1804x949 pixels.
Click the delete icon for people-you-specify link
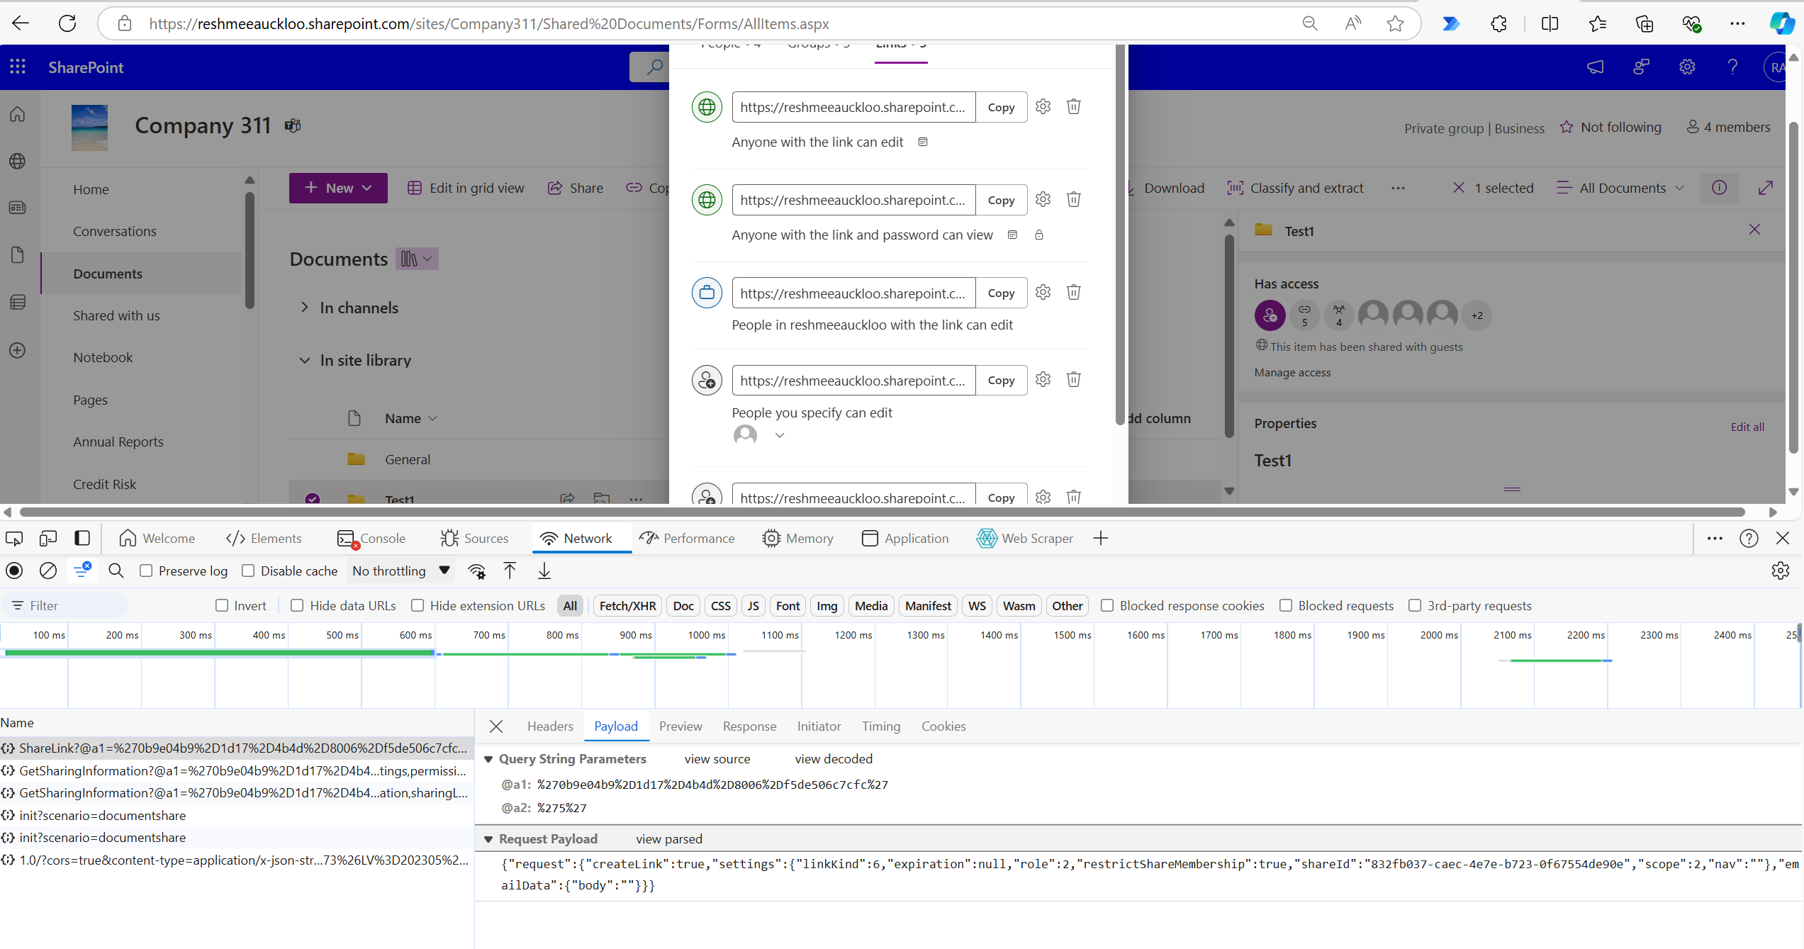pyautogui.click(x=1072, y=379)
